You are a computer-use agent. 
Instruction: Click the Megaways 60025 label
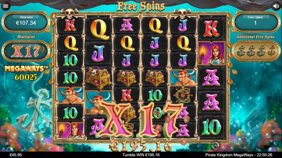pos(26,73)
